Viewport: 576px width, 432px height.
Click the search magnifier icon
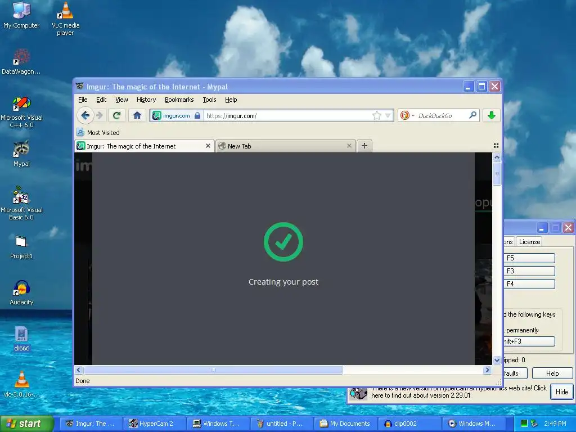[x=472, y=115]
